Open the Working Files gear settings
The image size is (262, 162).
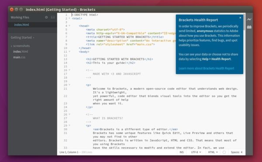coord(46,17)
